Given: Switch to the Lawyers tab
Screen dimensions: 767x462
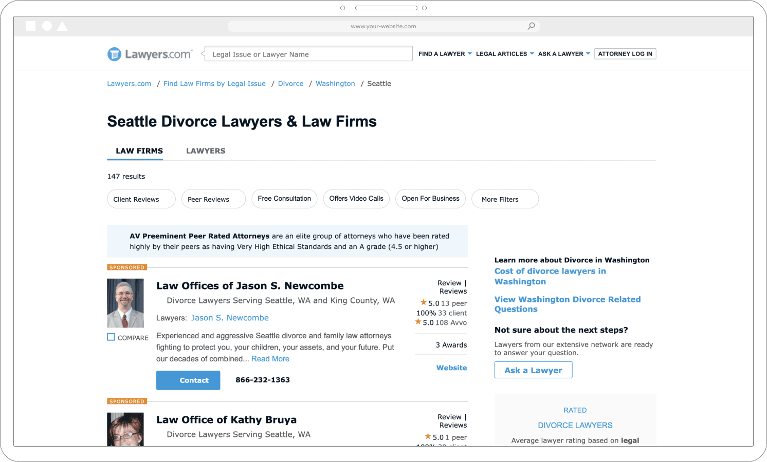Looking at the screenshot, I should 206,151.
